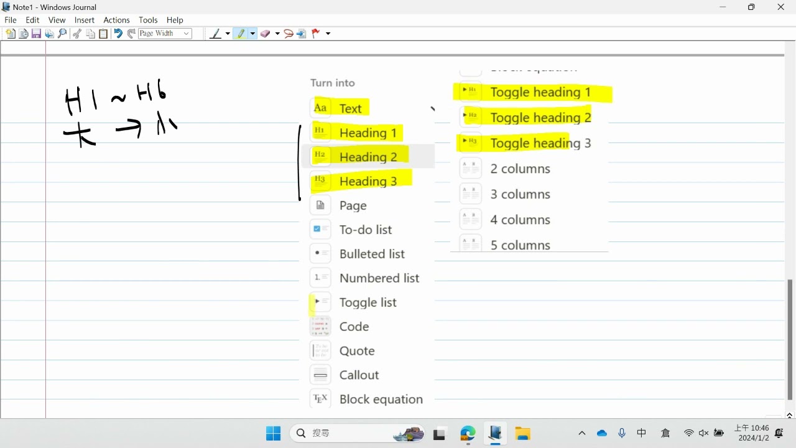796x448 pixels.
Task: Click the 'Block equation' text beside the TEX icon
Action: click(x=381, y=399)
